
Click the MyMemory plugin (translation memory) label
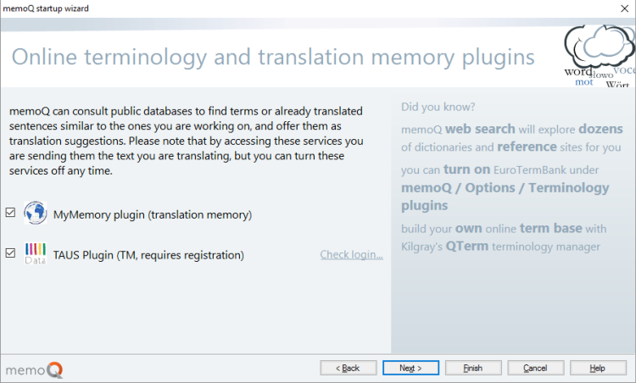pos(153,214)
